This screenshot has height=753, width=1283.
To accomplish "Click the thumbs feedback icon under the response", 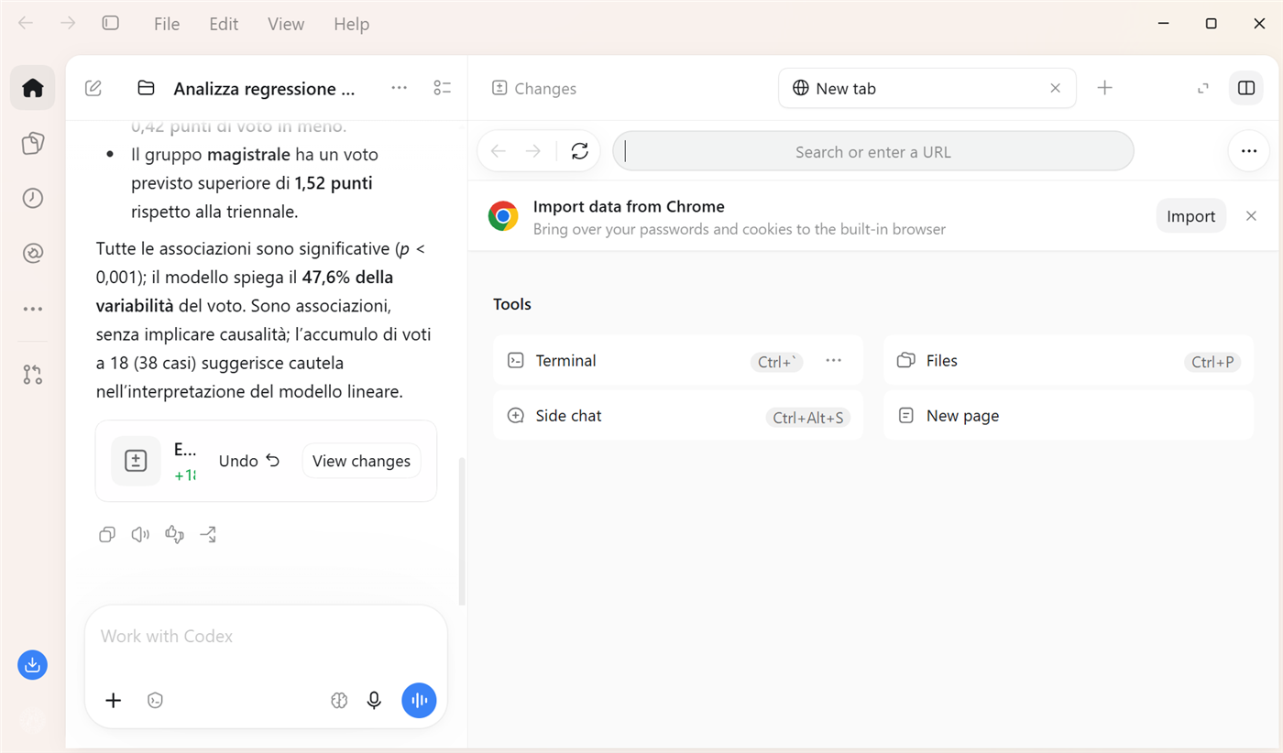I will click(x=174, y=535).
